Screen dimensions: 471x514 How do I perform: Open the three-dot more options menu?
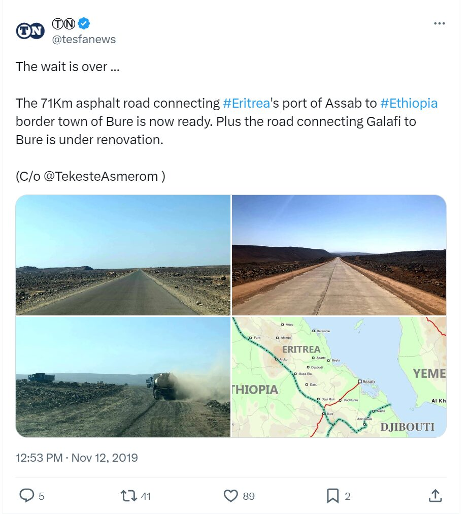pos(439,23)
